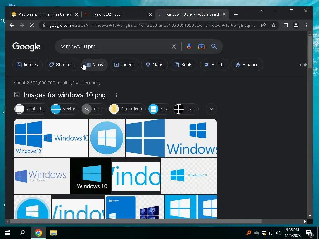
Task: Open a new tab with plus button
Action: tap(236, 14)
